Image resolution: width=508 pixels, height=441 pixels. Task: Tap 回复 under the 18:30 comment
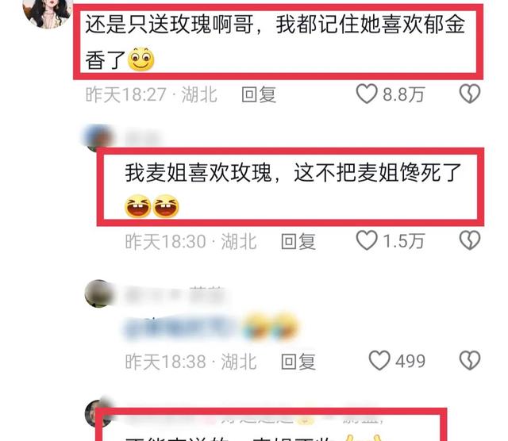click(x=298, y=241)
